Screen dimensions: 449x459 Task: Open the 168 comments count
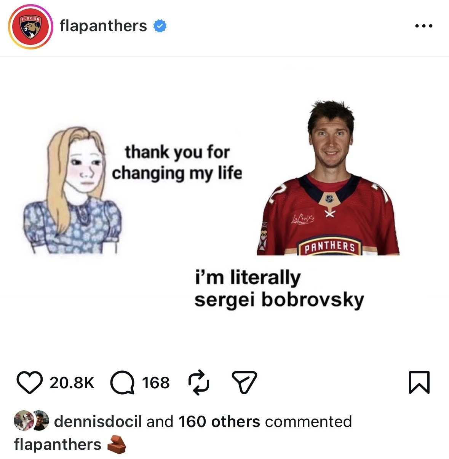point(156,382)
